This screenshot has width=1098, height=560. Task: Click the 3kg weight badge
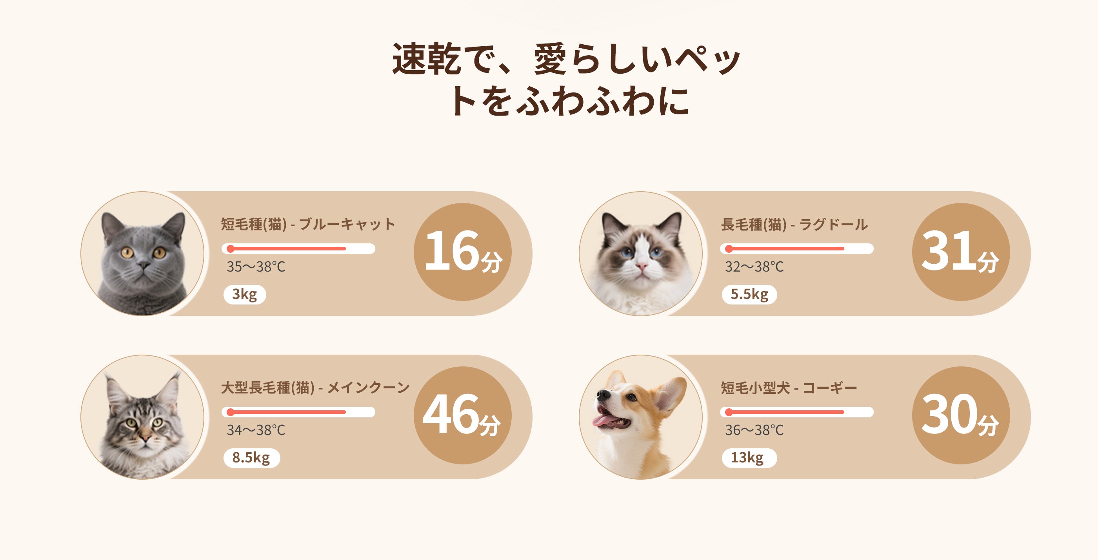[245, 295]
